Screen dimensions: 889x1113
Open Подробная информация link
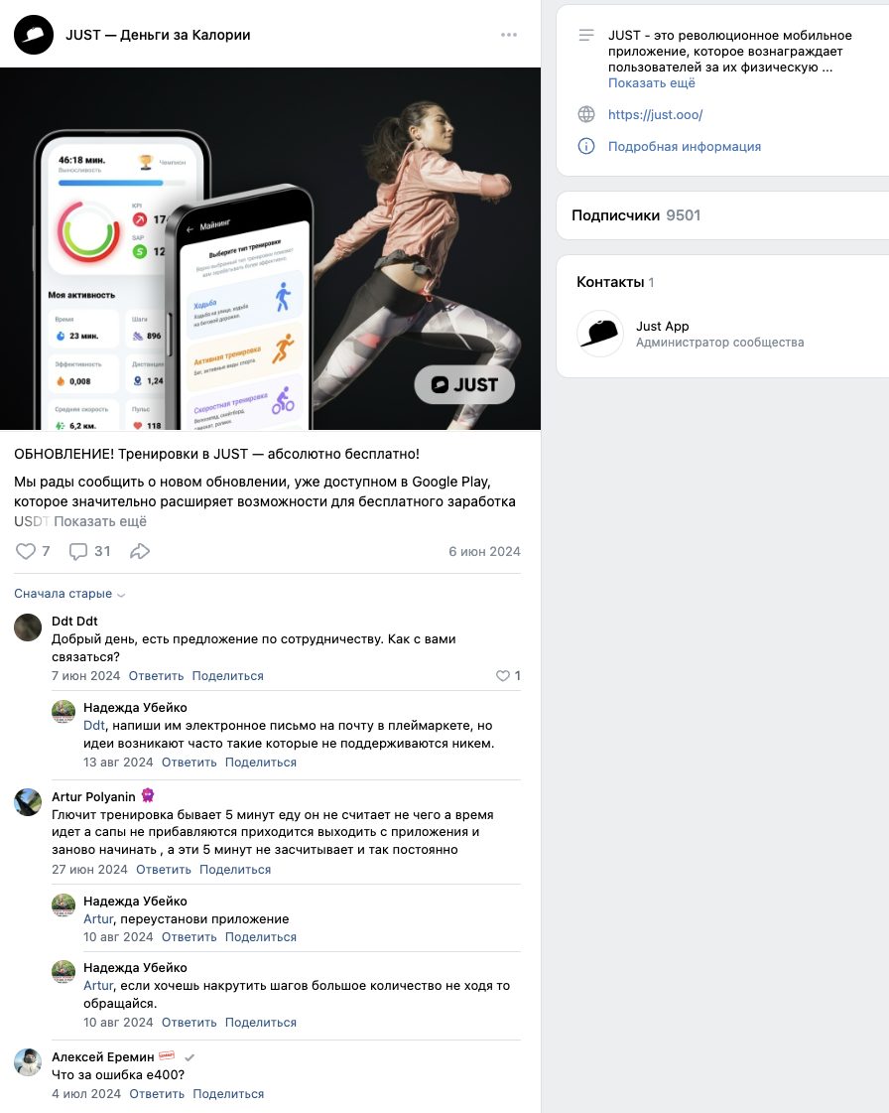(x=684, y=146)
